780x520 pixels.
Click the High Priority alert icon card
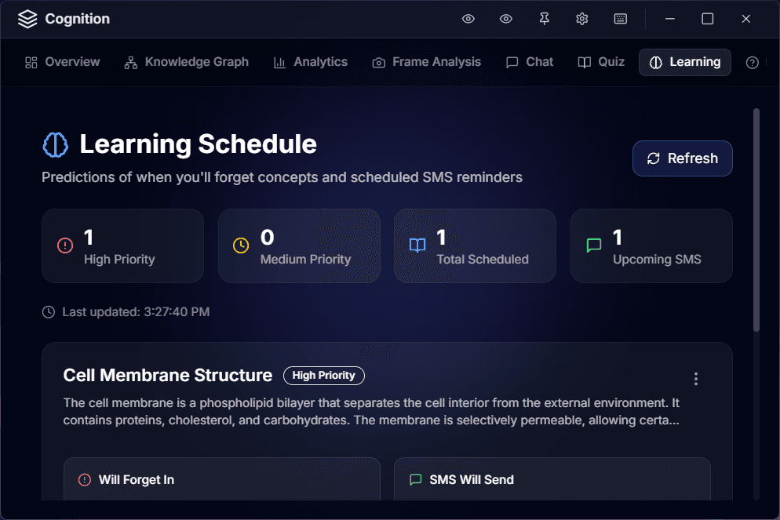click(65, 245)
